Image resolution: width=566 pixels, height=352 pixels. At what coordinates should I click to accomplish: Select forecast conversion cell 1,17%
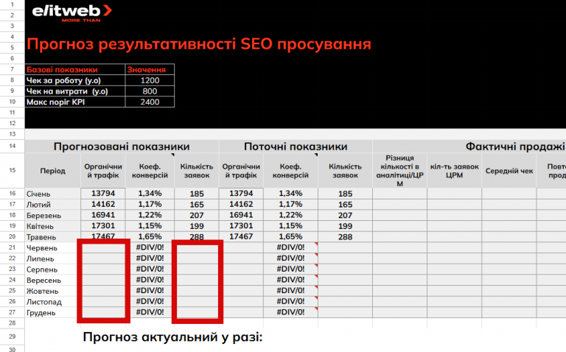[x=150, y=204]
